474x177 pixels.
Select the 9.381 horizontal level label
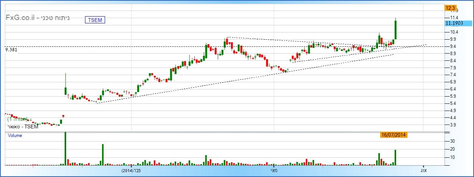11,49
